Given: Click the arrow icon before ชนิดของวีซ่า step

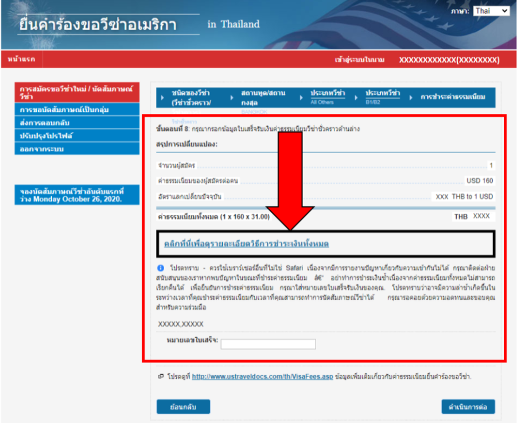Looking at the screenshot, I should point(162,97).
